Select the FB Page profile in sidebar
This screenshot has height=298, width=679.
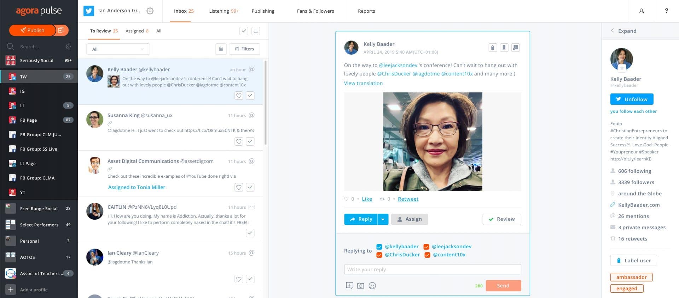tap(39, 120)
